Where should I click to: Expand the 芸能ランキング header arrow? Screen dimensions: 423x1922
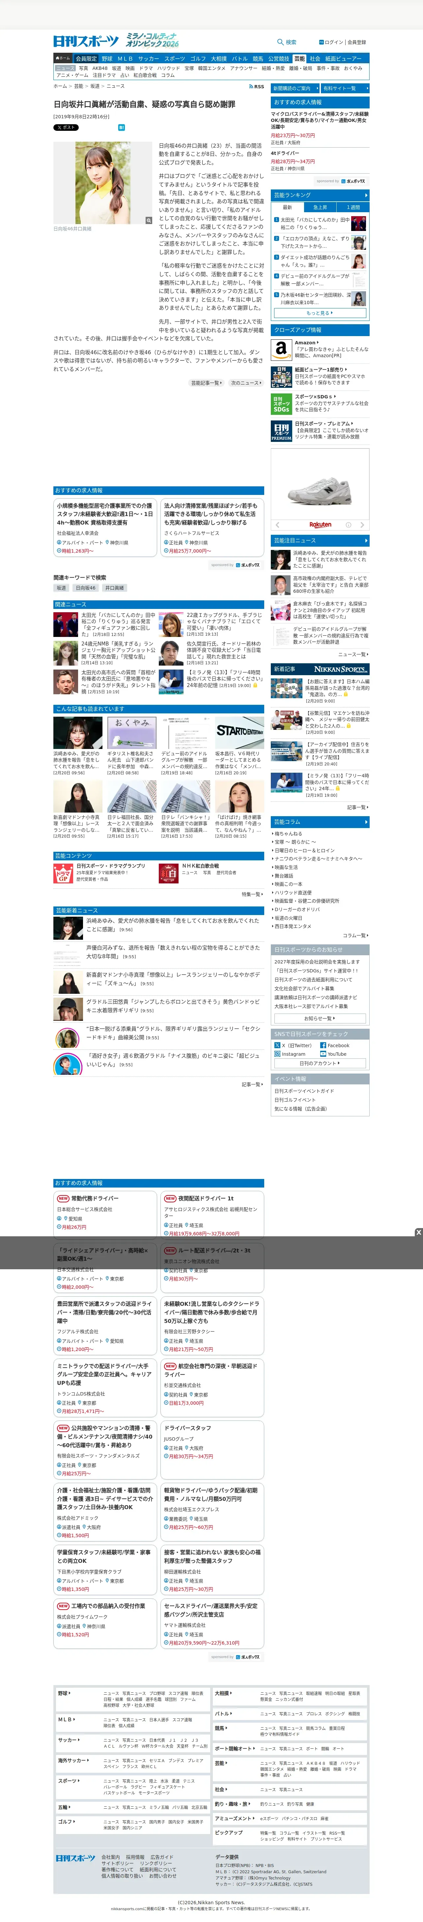coord(366,195)
